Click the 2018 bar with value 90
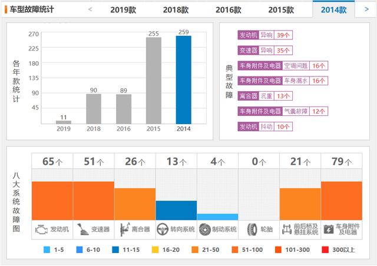The height and width of the screenshot is (266, 377). tap(94, 109)
